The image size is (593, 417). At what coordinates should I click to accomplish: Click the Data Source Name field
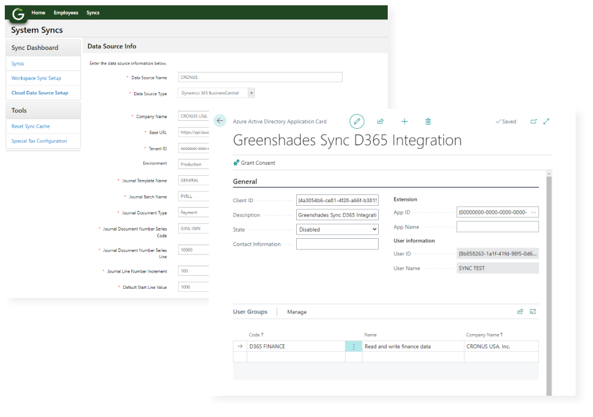point(260,77)
